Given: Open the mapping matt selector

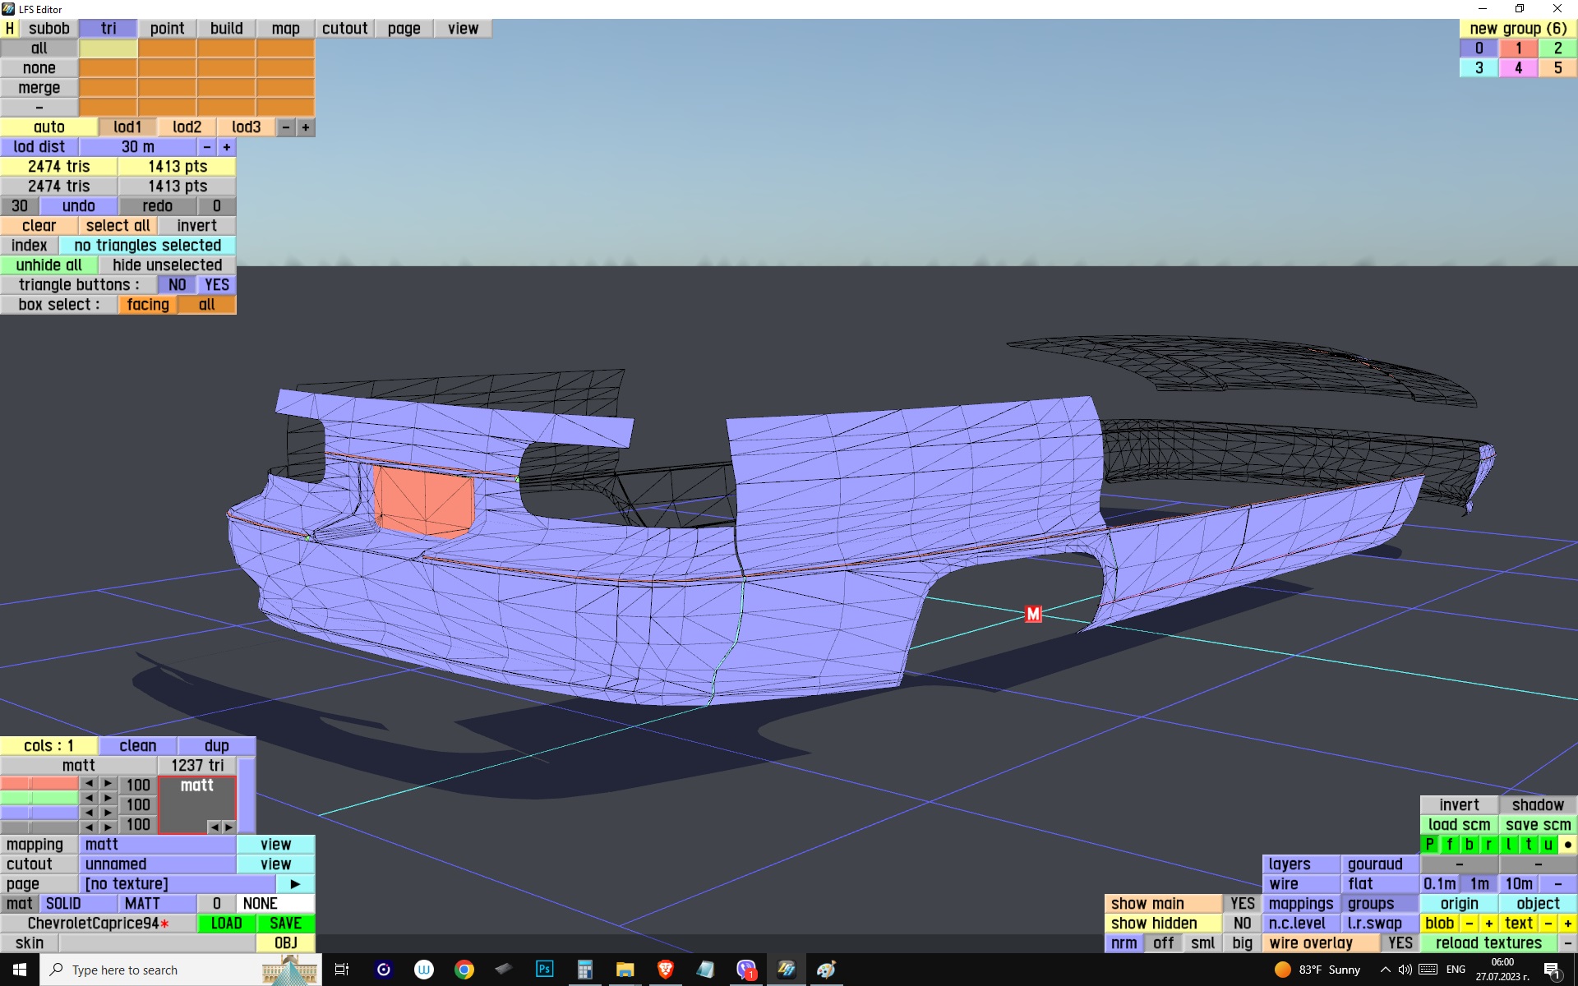Looking at the screenshot, I should (156, 845).
